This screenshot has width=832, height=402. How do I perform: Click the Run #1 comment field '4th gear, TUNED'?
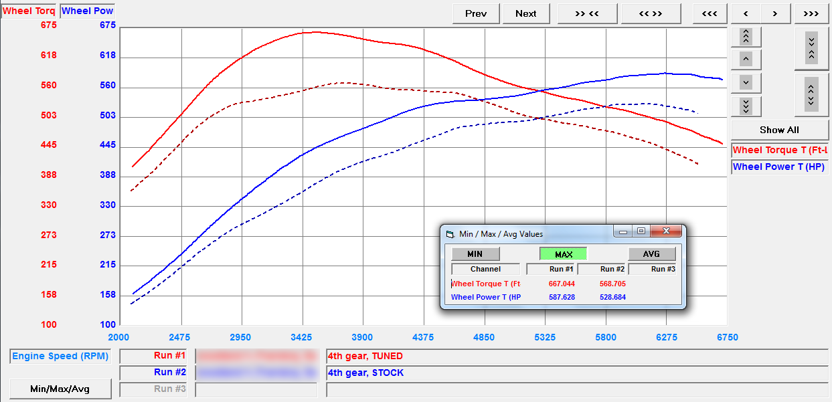click(x=576, y=357)
